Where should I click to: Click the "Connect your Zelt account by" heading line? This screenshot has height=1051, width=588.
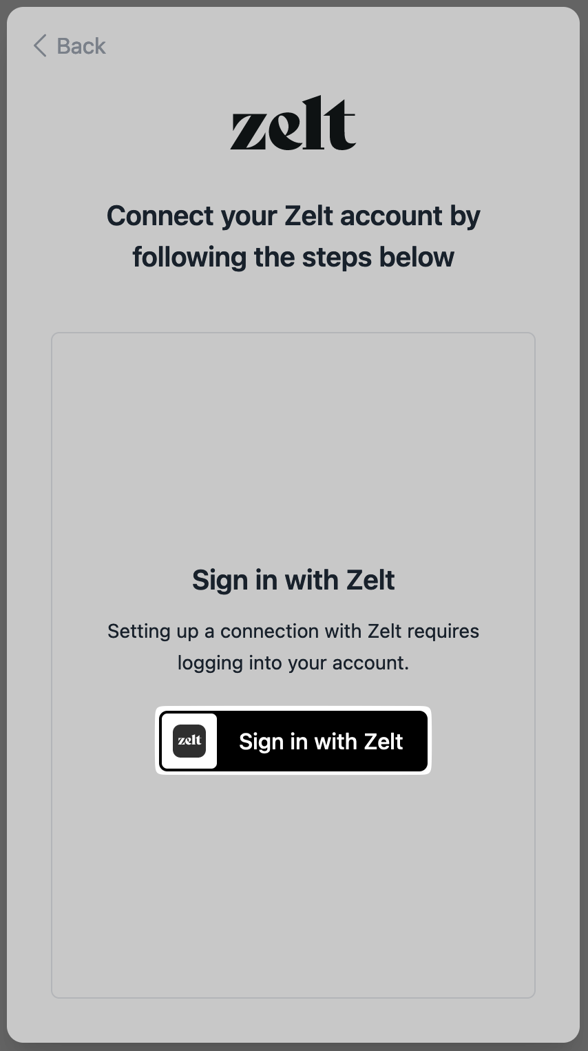293,216
